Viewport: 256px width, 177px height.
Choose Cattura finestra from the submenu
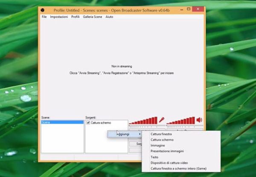click(x=161, y=134)
